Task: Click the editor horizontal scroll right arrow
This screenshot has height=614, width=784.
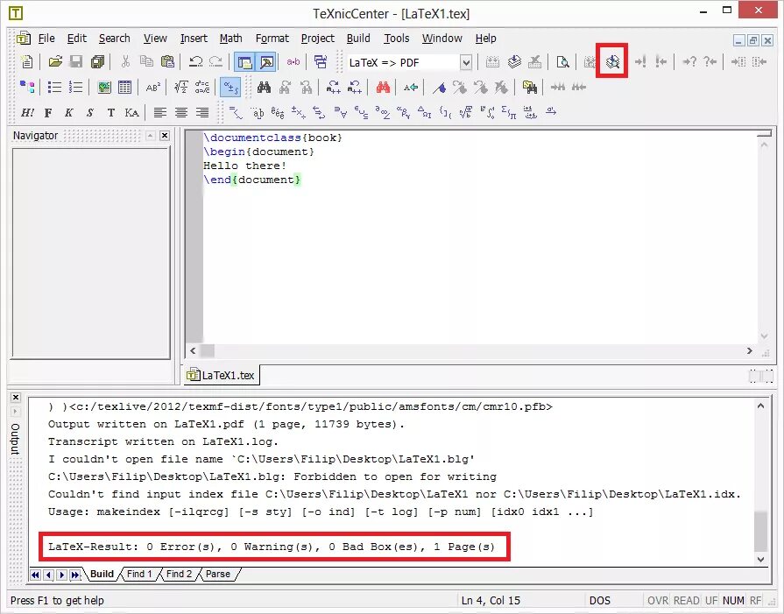Action: click(750, 351)
